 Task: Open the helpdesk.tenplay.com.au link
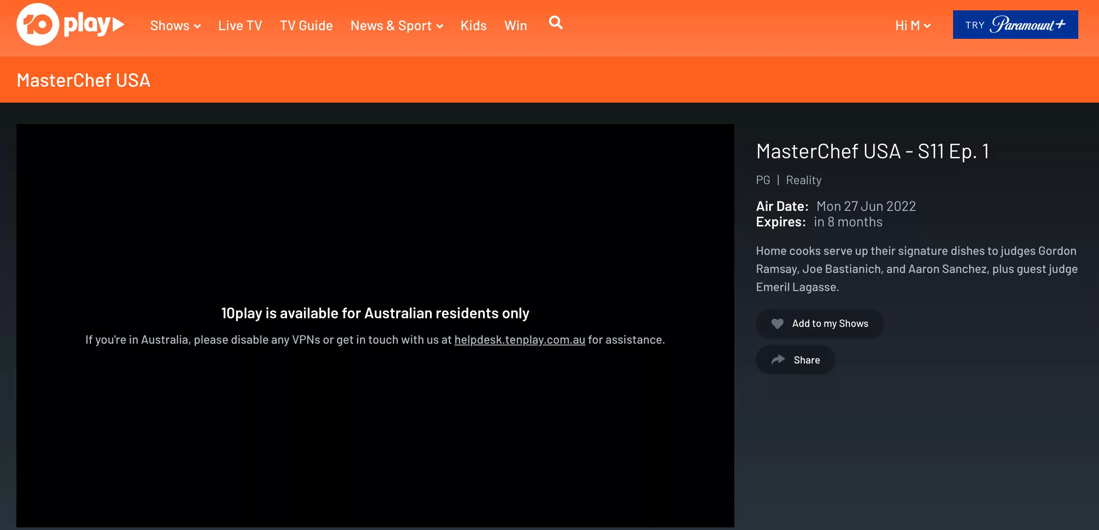click(x=520, y=340)
